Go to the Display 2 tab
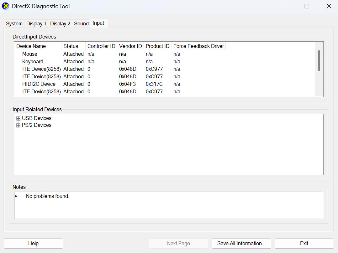The height and width of the screenshot is (253, 338). tap(60, 23)
